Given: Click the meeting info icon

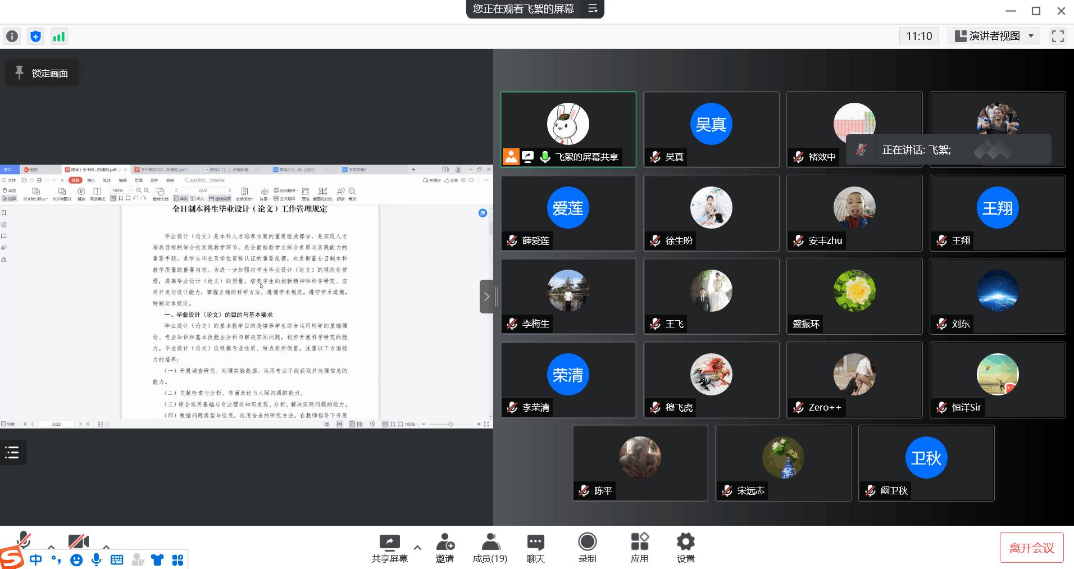Looking at the screenshot, I should [x=12, y=37].
